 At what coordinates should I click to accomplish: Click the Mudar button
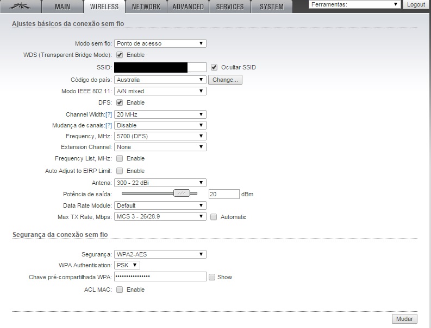point(404,319)
